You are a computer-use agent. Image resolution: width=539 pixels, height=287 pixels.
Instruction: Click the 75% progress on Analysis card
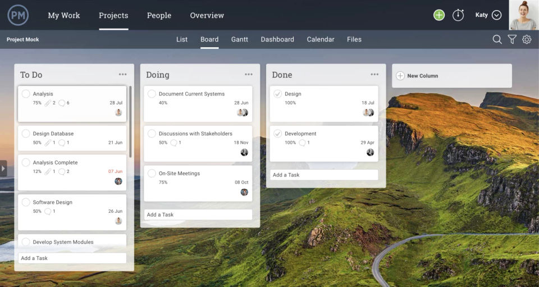[37, 103]
